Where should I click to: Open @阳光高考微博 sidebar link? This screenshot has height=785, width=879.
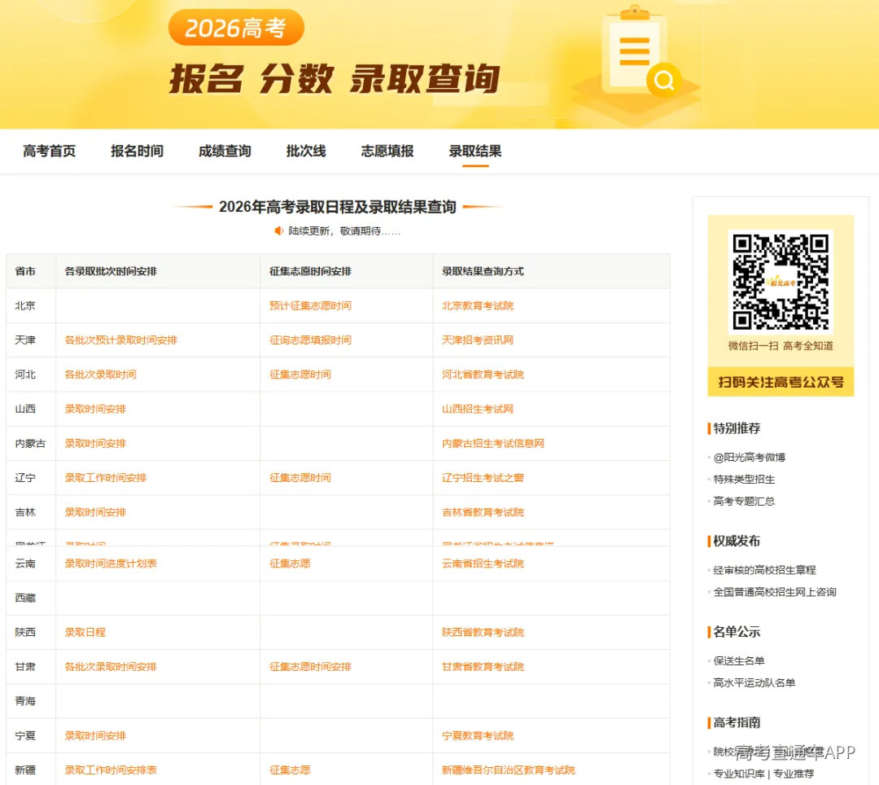tap(749, 458)
